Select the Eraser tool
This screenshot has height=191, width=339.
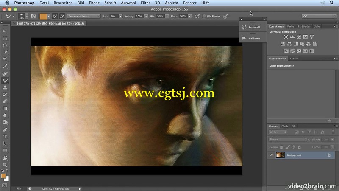click(x=5, y=101)
